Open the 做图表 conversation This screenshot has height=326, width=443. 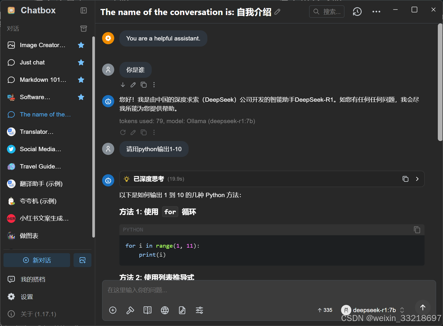point(46,236)
